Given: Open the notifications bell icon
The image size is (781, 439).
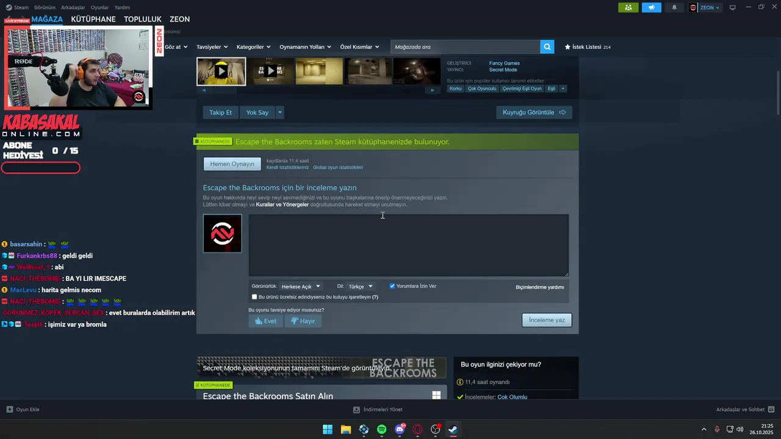Looking at the screenshot, I should click(674, 7).
